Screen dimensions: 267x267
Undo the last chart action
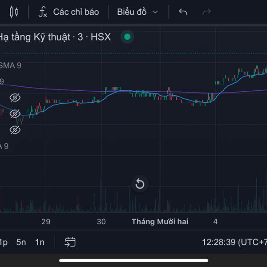183,12
